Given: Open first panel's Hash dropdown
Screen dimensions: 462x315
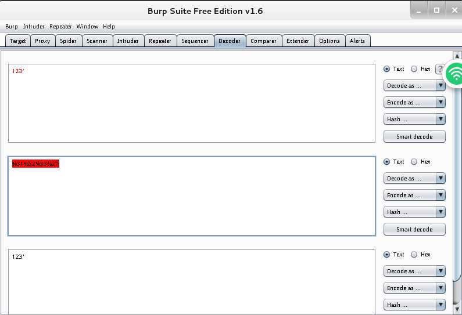Looking at the screenshot, I should click(x=414, y=119).
